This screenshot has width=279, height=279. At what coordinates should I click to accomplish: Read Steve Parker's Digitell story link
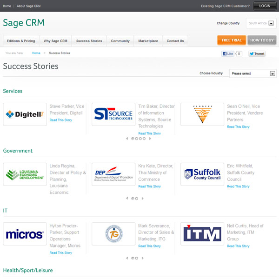pyautogui.click(x=60, y=120)
